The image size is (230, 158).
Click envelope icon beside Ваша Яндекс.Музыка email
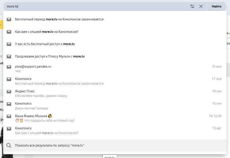9,116
